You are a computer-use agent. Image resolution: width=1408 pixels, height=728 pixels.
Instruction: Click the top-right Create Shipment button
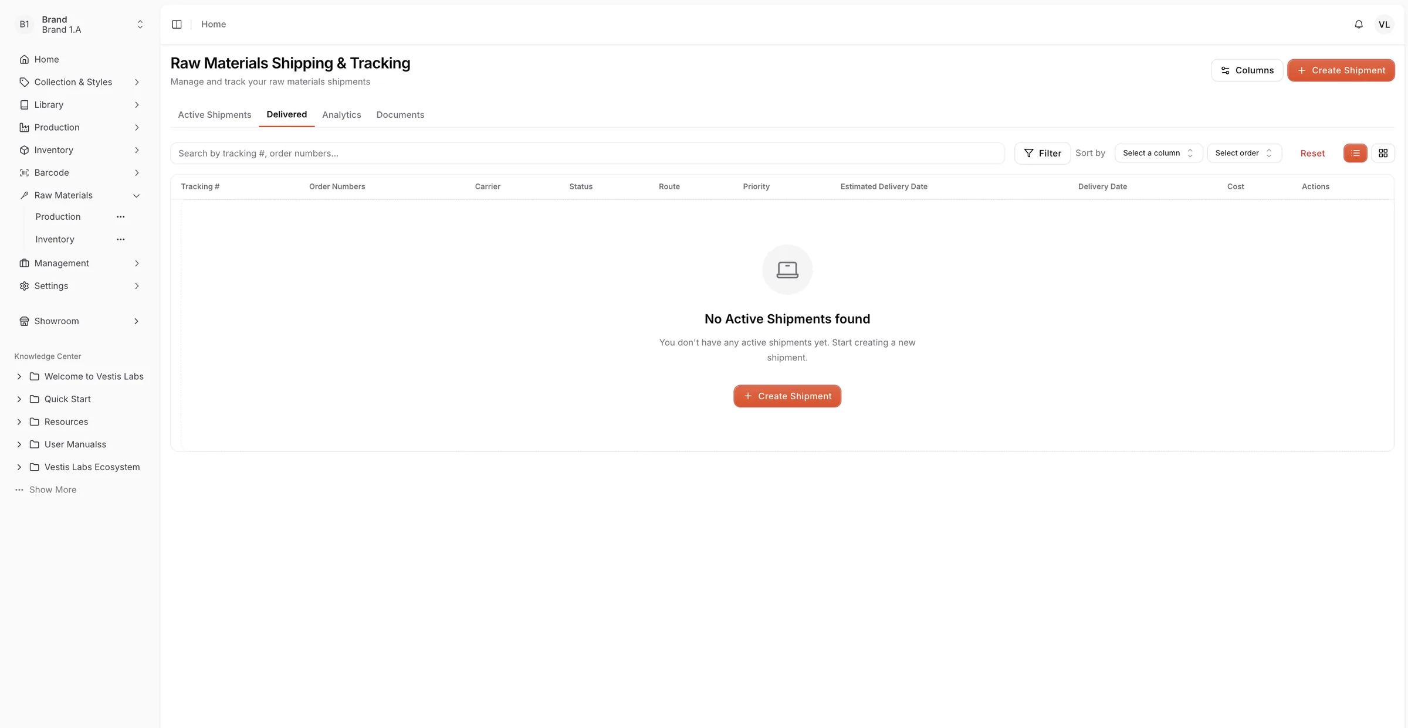pos(1341,70)
